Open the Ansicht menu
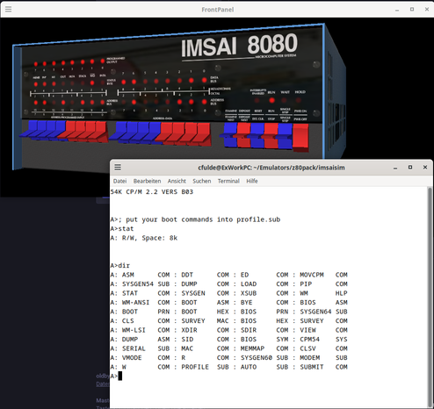 tap(177, 181)
